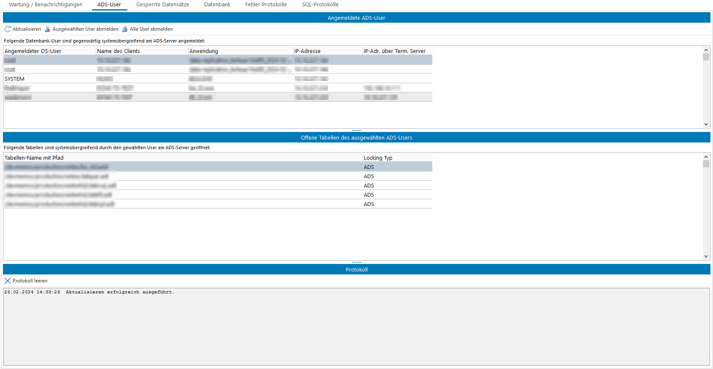Screen dimensions: 713x369
Task: Click splitter grip above the Protokoll panel
Action: (356, 262)
